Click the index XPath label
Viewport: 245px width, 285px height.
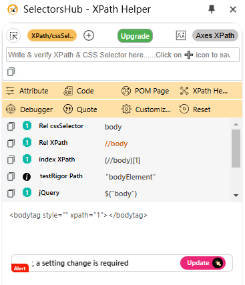(x=57, y=160)
